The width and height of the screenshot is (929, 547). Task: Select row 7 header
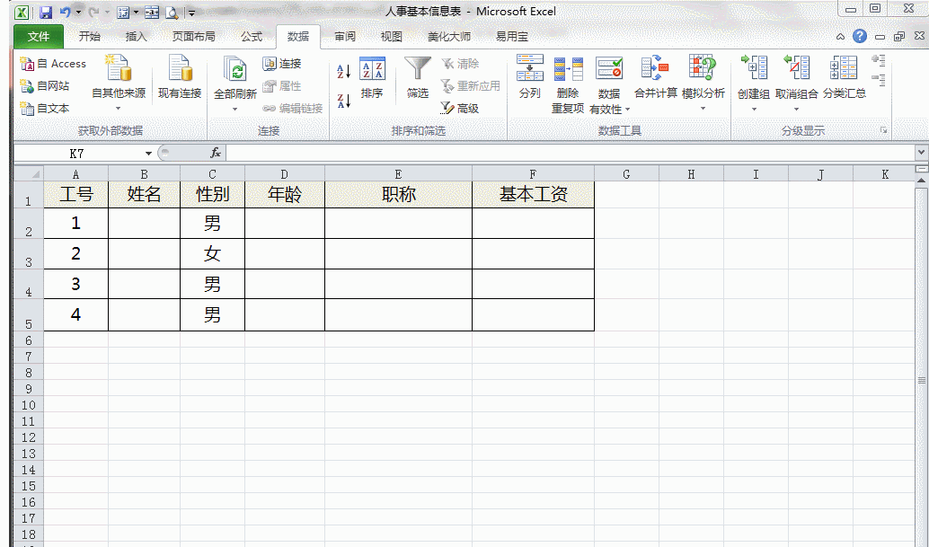[29, 357]
